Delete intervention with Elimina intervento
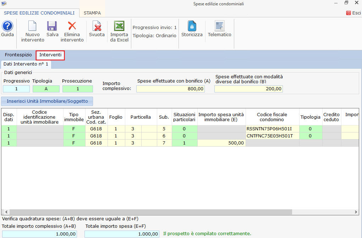This screenshot has width=362, height=238. click(72, 31)
